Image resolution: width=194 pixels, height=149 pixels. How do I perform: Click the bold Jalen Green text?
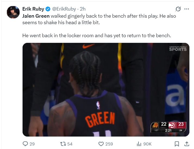[36, 16]
